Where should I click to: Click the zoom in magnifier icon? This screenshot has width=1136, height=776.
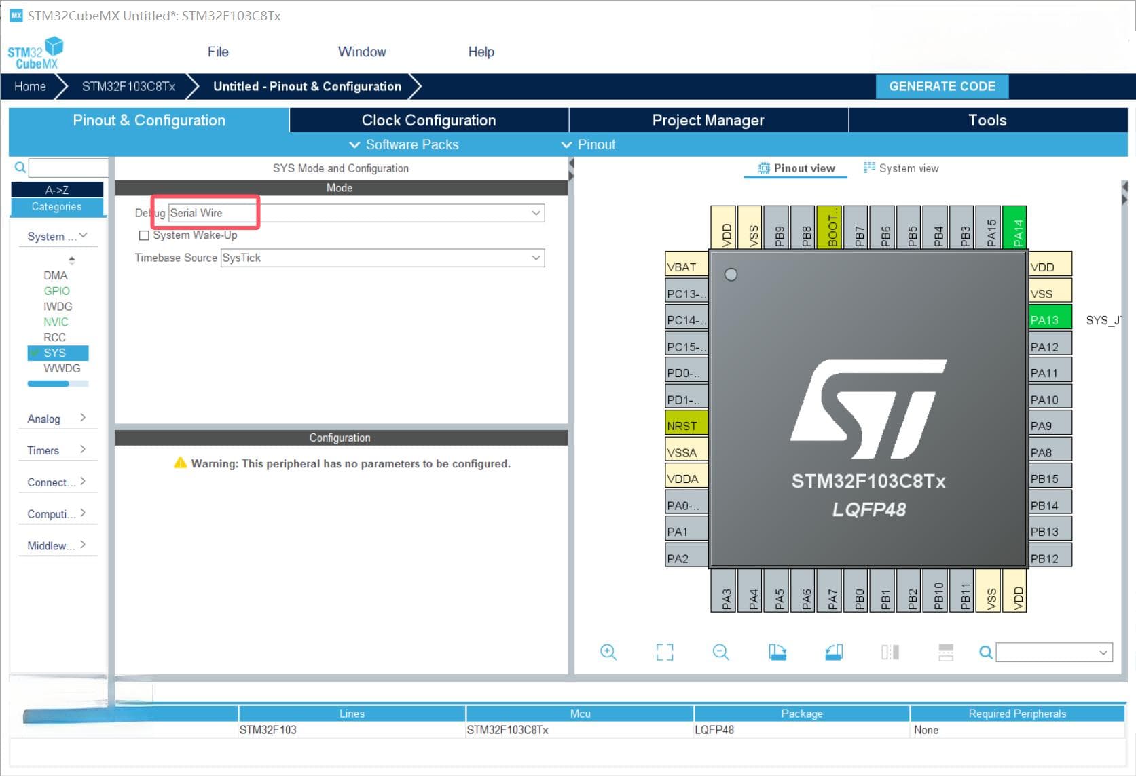(608, 652)
